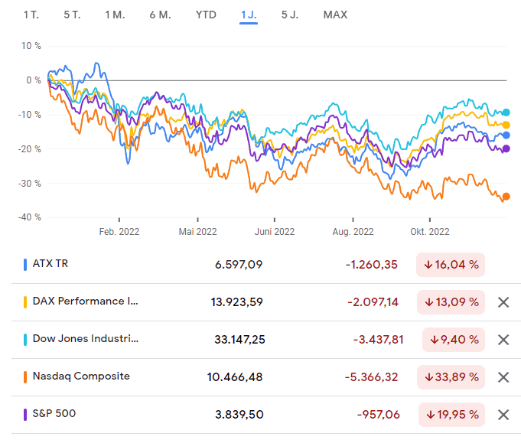Screen dimensions: 521x440
Task: Click the Mai 2022 axis label
Action: pos(197,232)
